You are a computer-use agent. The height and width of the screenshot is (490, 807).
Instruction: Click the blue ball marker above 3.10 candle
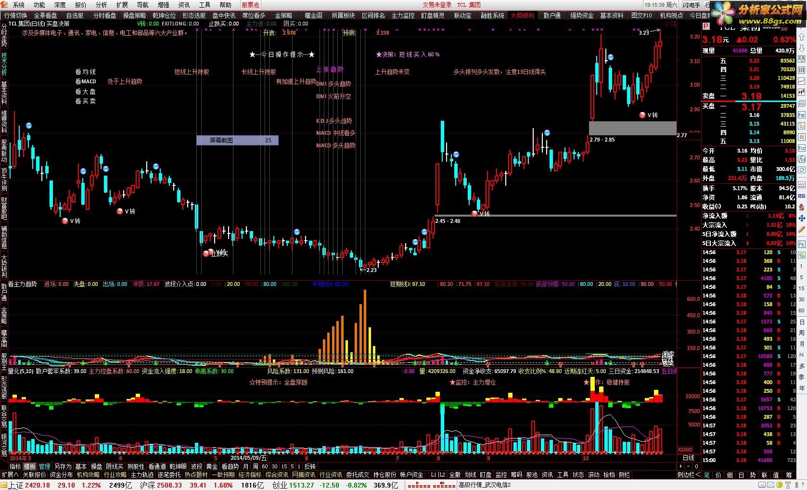[610, 57]
